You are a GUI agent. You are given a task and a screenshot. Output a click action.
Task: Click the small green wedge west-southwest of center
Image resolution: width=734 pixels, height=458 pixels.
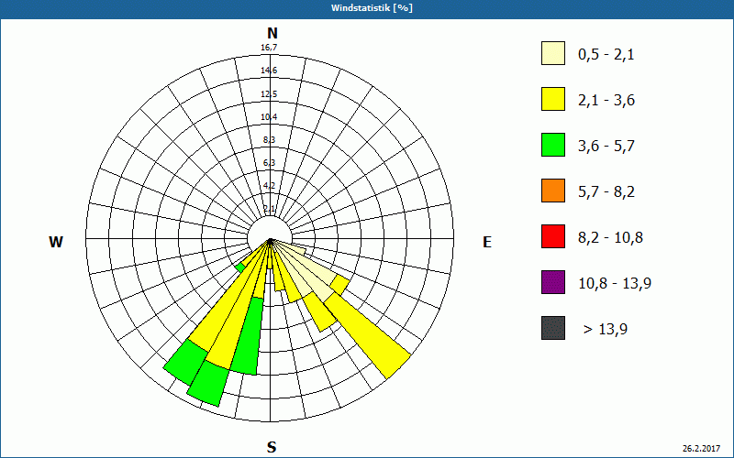click(240, 267)
